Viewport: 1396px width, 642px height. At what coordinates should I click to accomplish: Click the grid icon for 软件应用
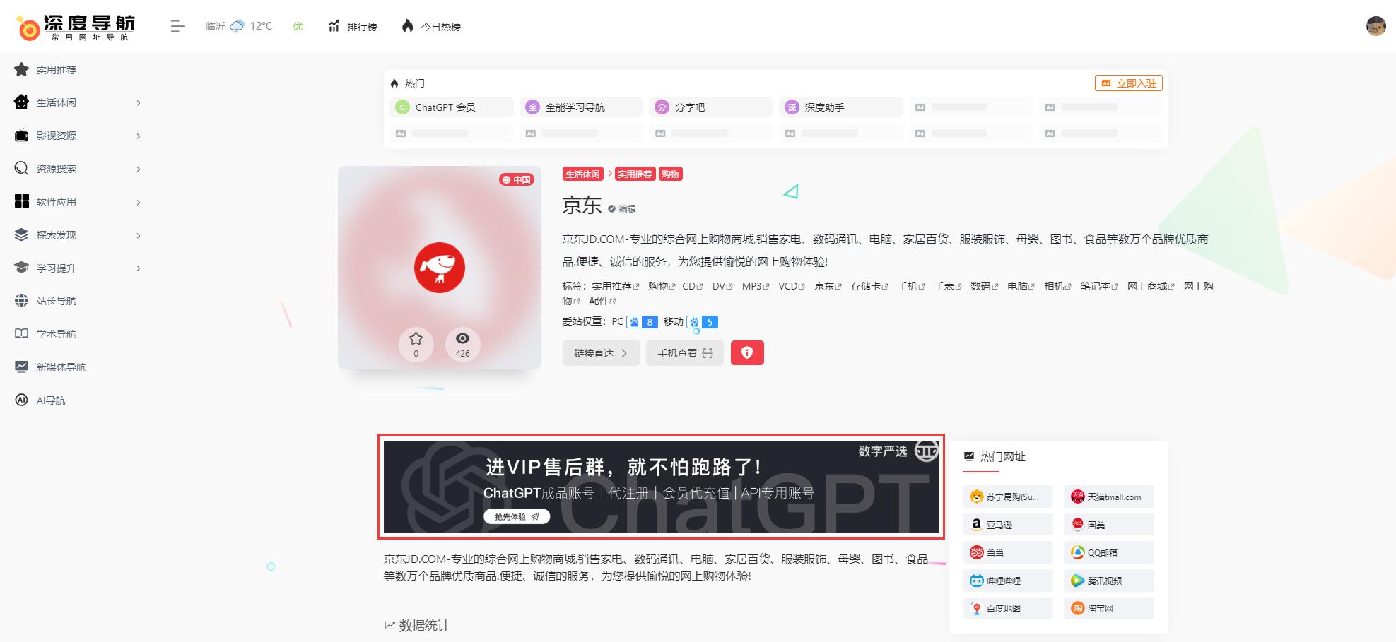pyautogui.click(x=21, y=201)
